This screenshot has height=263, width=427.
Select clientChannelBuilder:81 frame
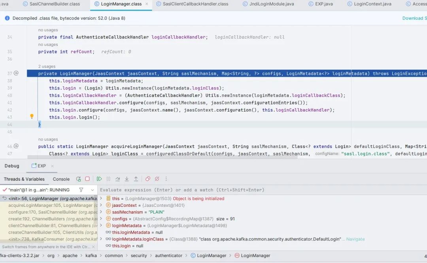pyautogui.click(x=49, y=225)
